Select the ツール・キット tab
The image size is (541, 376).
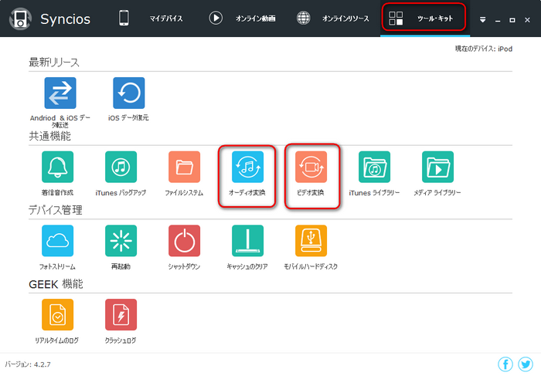[424, 17]
